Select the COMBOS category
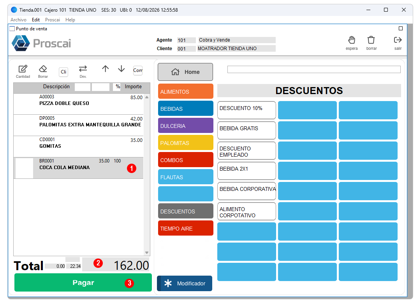Viewport: 419px width, 304px height. tap(186, 160)
